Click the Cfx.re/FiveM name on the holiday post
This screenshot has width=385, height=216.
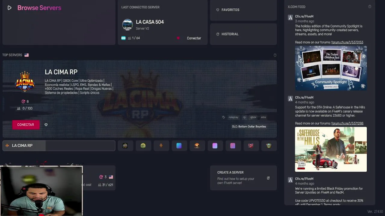304,16
